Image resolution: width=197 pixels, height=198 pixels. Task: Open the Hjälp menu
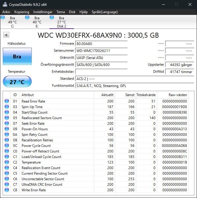click(83, 12)
